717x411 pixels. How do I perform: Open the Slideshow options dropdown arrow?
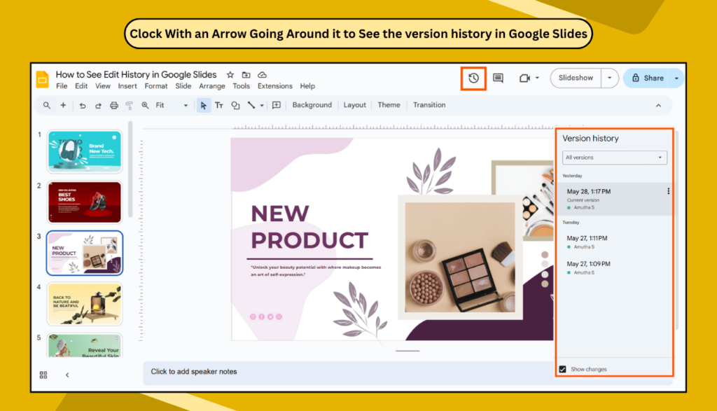609,78
